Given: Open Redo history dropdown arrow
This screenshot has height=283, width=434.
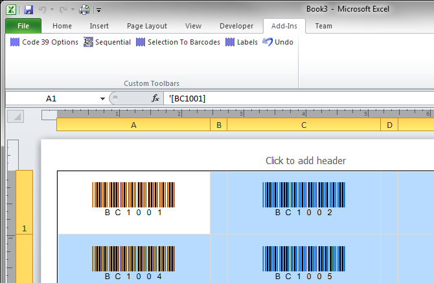Looking at the screenshot, I should point(73,10).
